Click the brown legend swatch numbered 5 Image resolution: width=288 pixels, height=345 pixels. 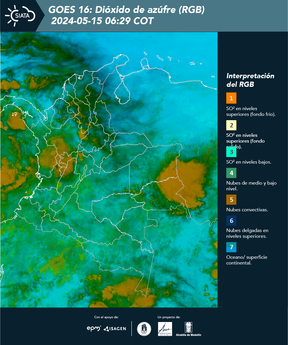tap(231, 200)
